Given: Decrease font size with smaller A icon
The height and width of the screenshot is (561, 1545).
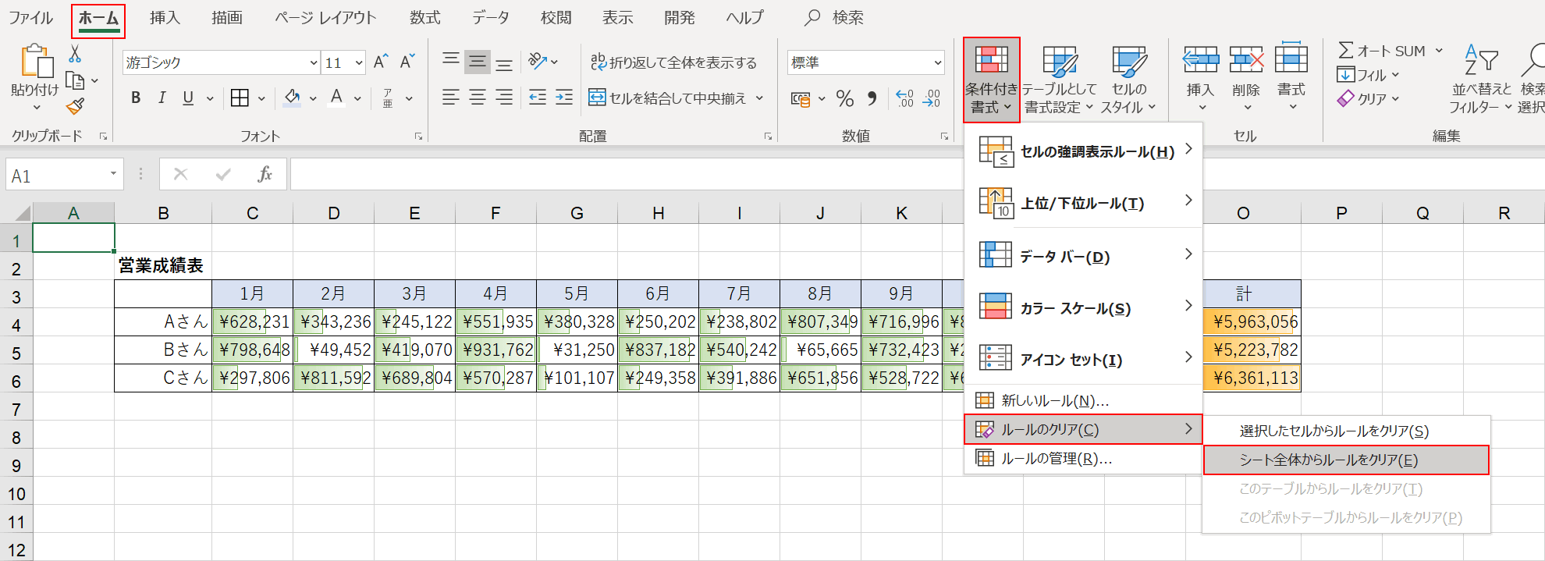Looking at the screenshot, I should (x=407, y=62).
